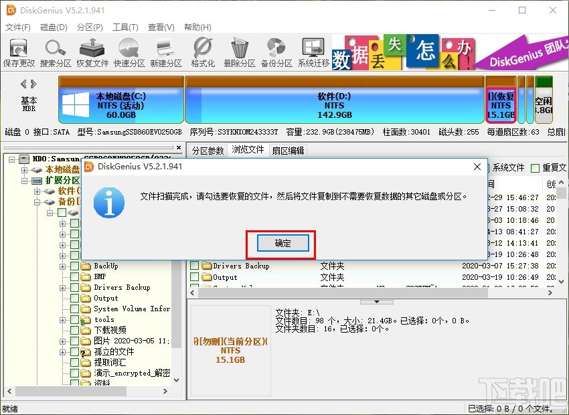Open the 文件(F) menu
This screenshot has height=415, width=569.
click(x=18, y=27)
